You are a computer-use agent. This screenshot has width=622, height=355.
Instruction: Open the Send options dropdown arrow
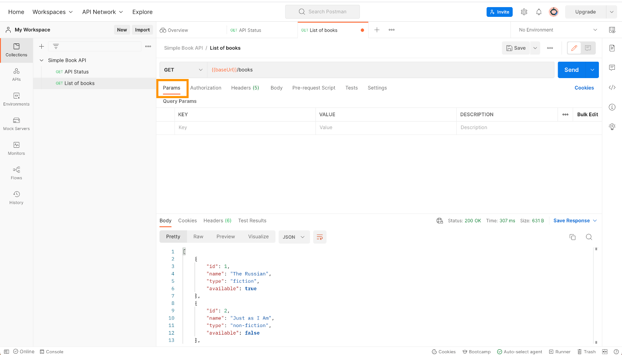click(592, 70)
